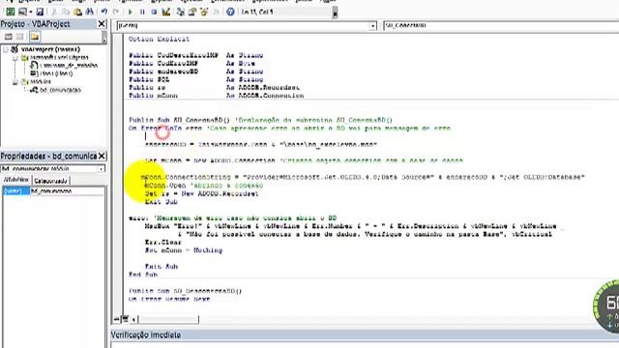Select Microsoft Excel Objetos folder
619x348 pixels.
click(59, 57)
